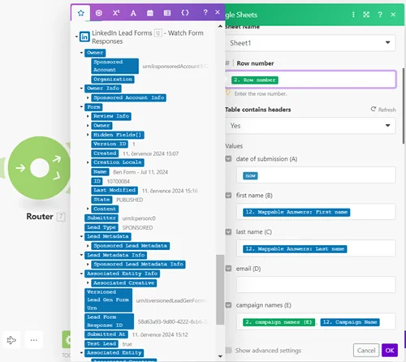
Task: Expand Review Info
Action: (x=88, y=116)
